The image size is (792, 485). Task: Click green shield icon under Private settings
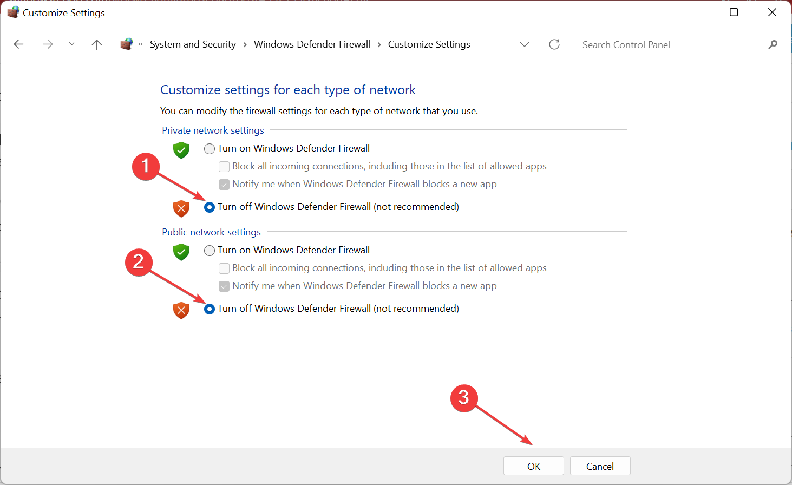181,150
